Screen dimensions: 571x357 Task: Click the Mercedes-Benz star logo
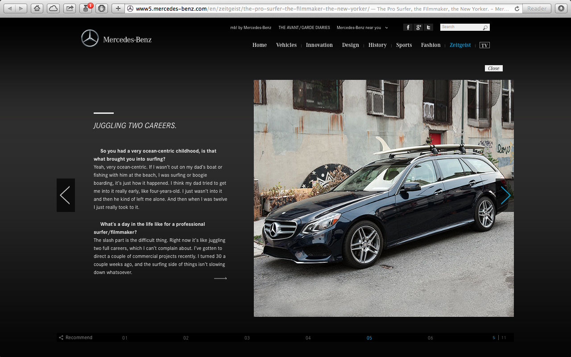(90, 38)
